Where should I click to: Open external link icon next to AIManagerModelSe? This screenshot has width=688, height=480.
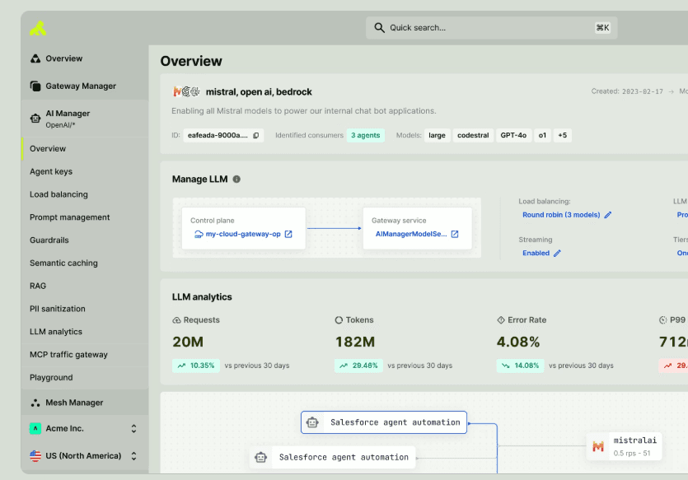[455, 234]
